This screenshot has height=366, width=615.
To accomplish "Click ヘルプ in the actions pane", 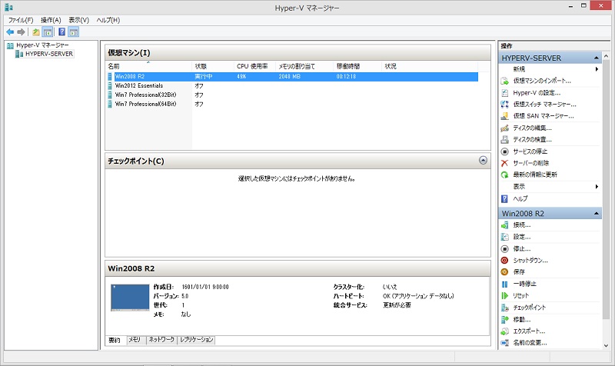I will click(x=520, y=199).
